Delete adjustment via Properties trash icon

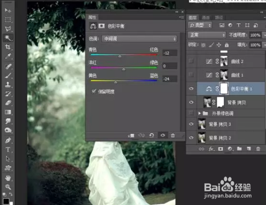(x=173, y=136)
